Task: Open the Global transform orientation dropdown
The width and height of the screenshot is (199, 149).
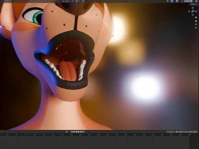Action: point(67,1)
